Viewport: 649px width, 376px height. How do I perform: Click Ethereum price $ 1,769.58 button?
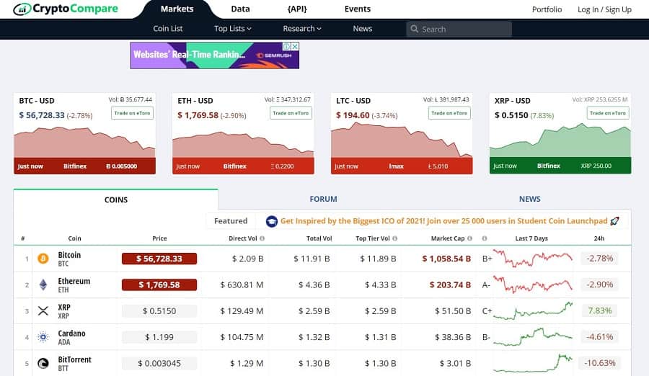pos(159,285)
